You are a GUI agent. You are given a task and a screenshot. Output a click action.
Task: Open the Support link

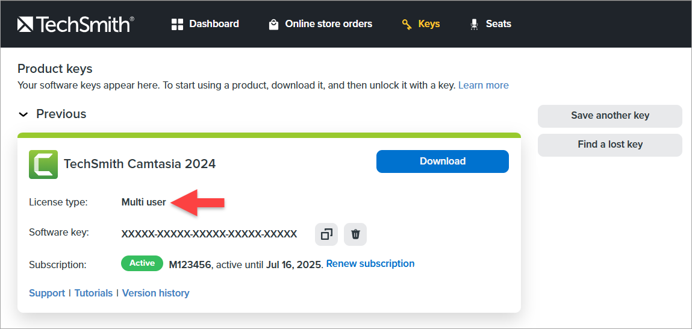coord(47,293)
